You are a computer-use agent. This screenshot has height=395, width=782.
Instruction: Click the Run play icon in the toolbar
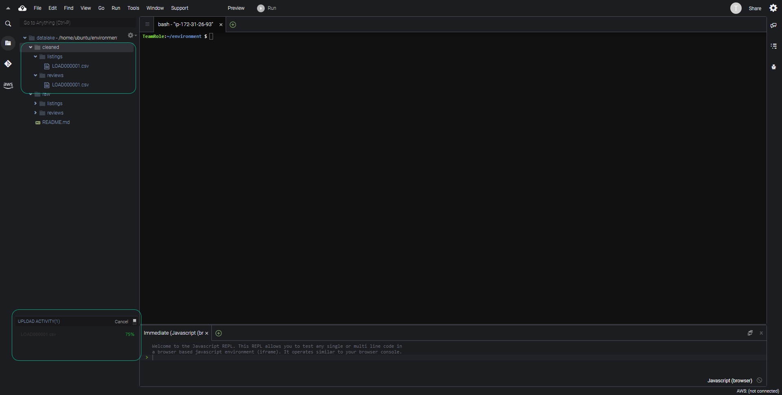261,8
